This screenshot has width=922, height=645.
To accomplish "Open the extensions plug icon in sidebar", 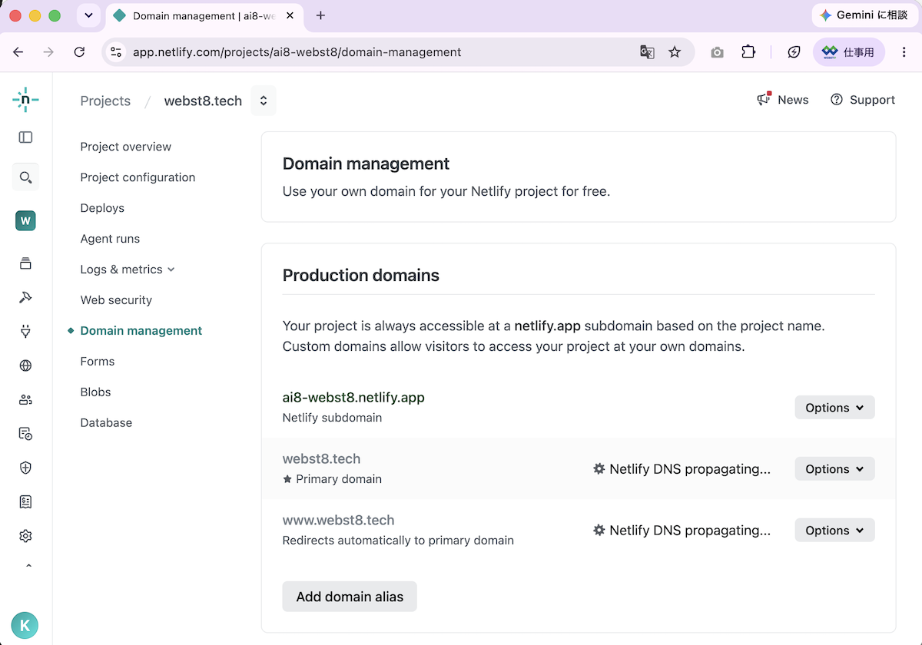I will point(25,332).
